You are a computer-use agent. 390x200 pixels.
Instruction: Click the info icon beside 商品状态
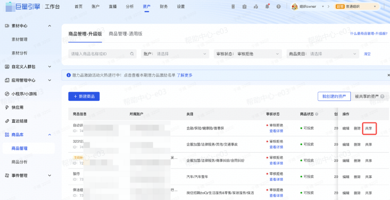coord(316,114)
